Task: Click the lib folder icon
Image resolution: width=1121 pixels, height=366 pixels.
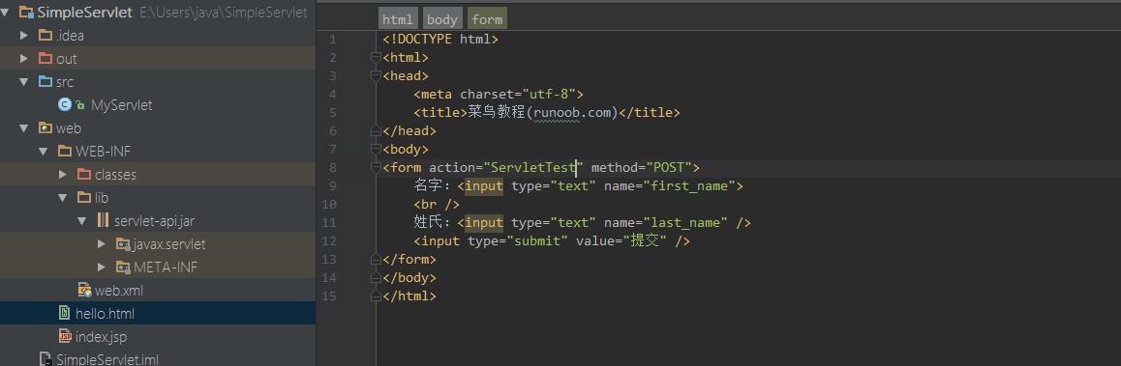Action: coord(83,198)
